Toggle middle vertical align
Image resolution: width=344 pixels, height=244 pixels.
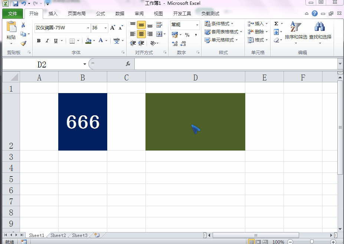pos(141,25)
